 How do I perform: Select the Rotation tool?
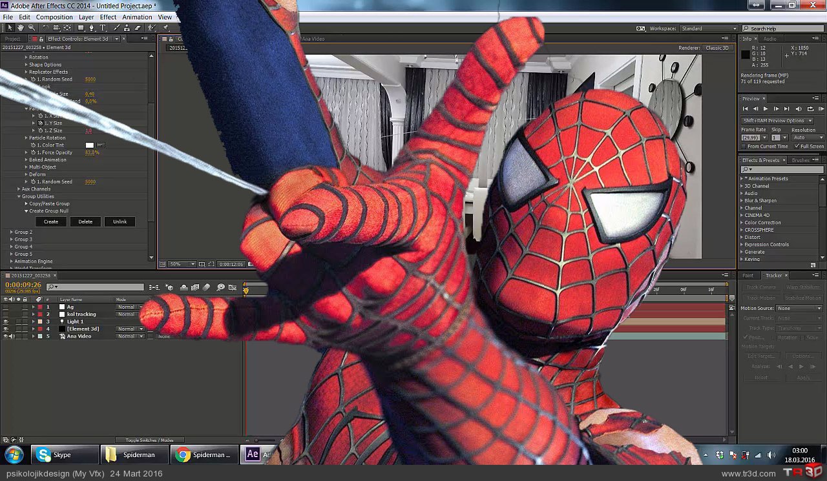point(45,28)
